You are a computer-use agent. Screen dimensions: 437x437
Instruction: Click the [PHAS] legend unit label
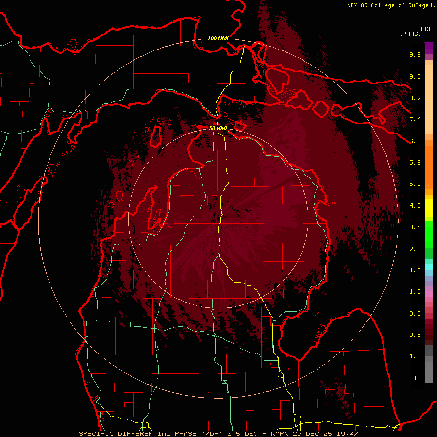[x=410, y=34]
